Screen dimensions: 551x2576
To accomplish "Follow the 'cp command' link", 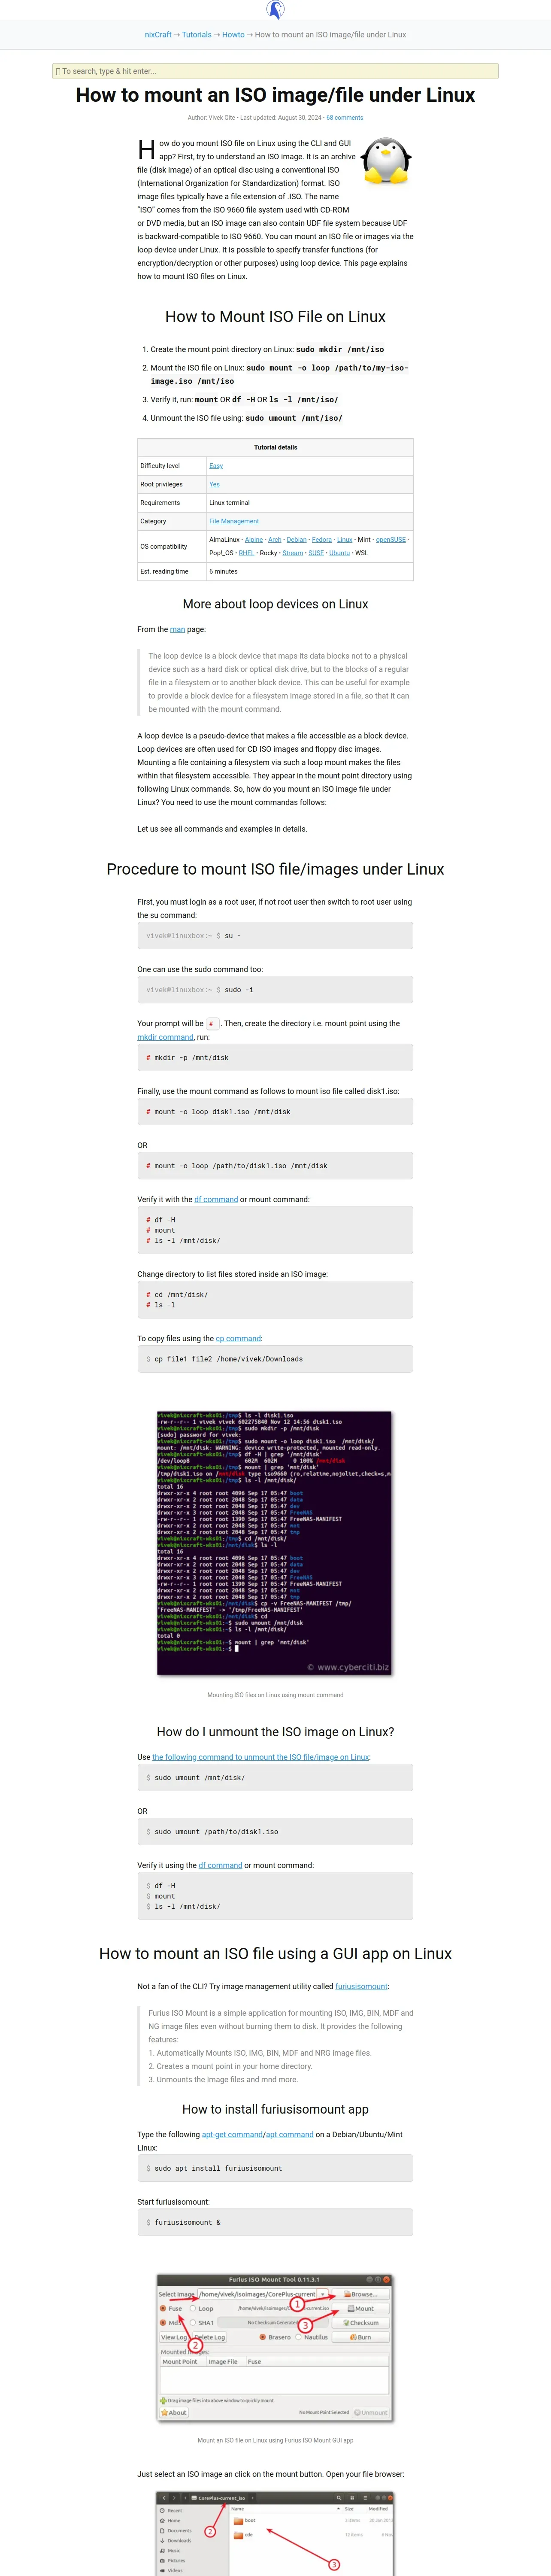I will pos(238,1338).
